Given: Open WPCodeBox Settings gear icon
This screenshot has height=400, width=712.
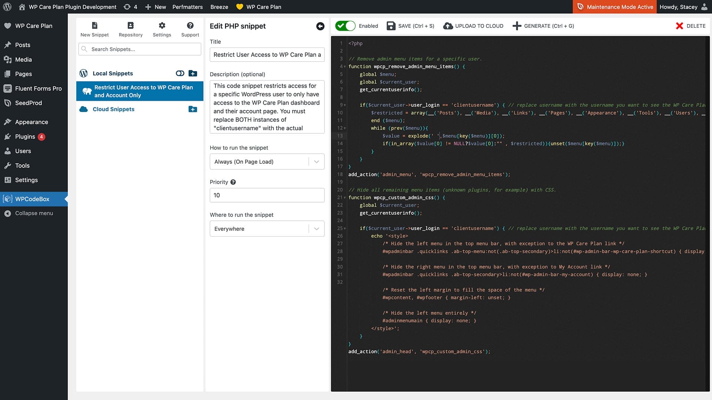Looking at the screenshot, I should (x=162, y=25).
